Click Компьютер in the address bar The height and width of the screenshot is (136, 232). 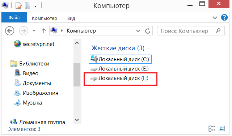point(81,31)
